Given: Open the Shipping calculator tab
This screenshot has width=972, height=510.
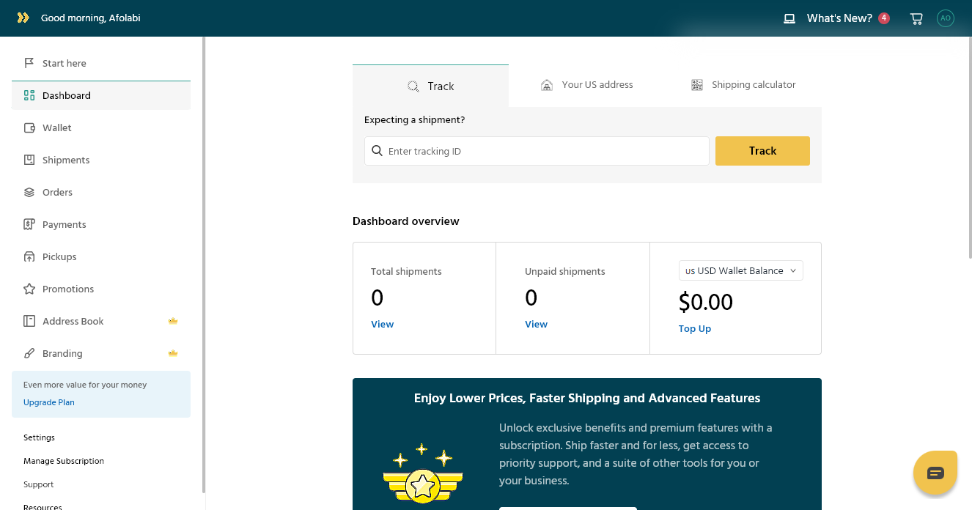Looking at the screenshot, I should (743, 85).
